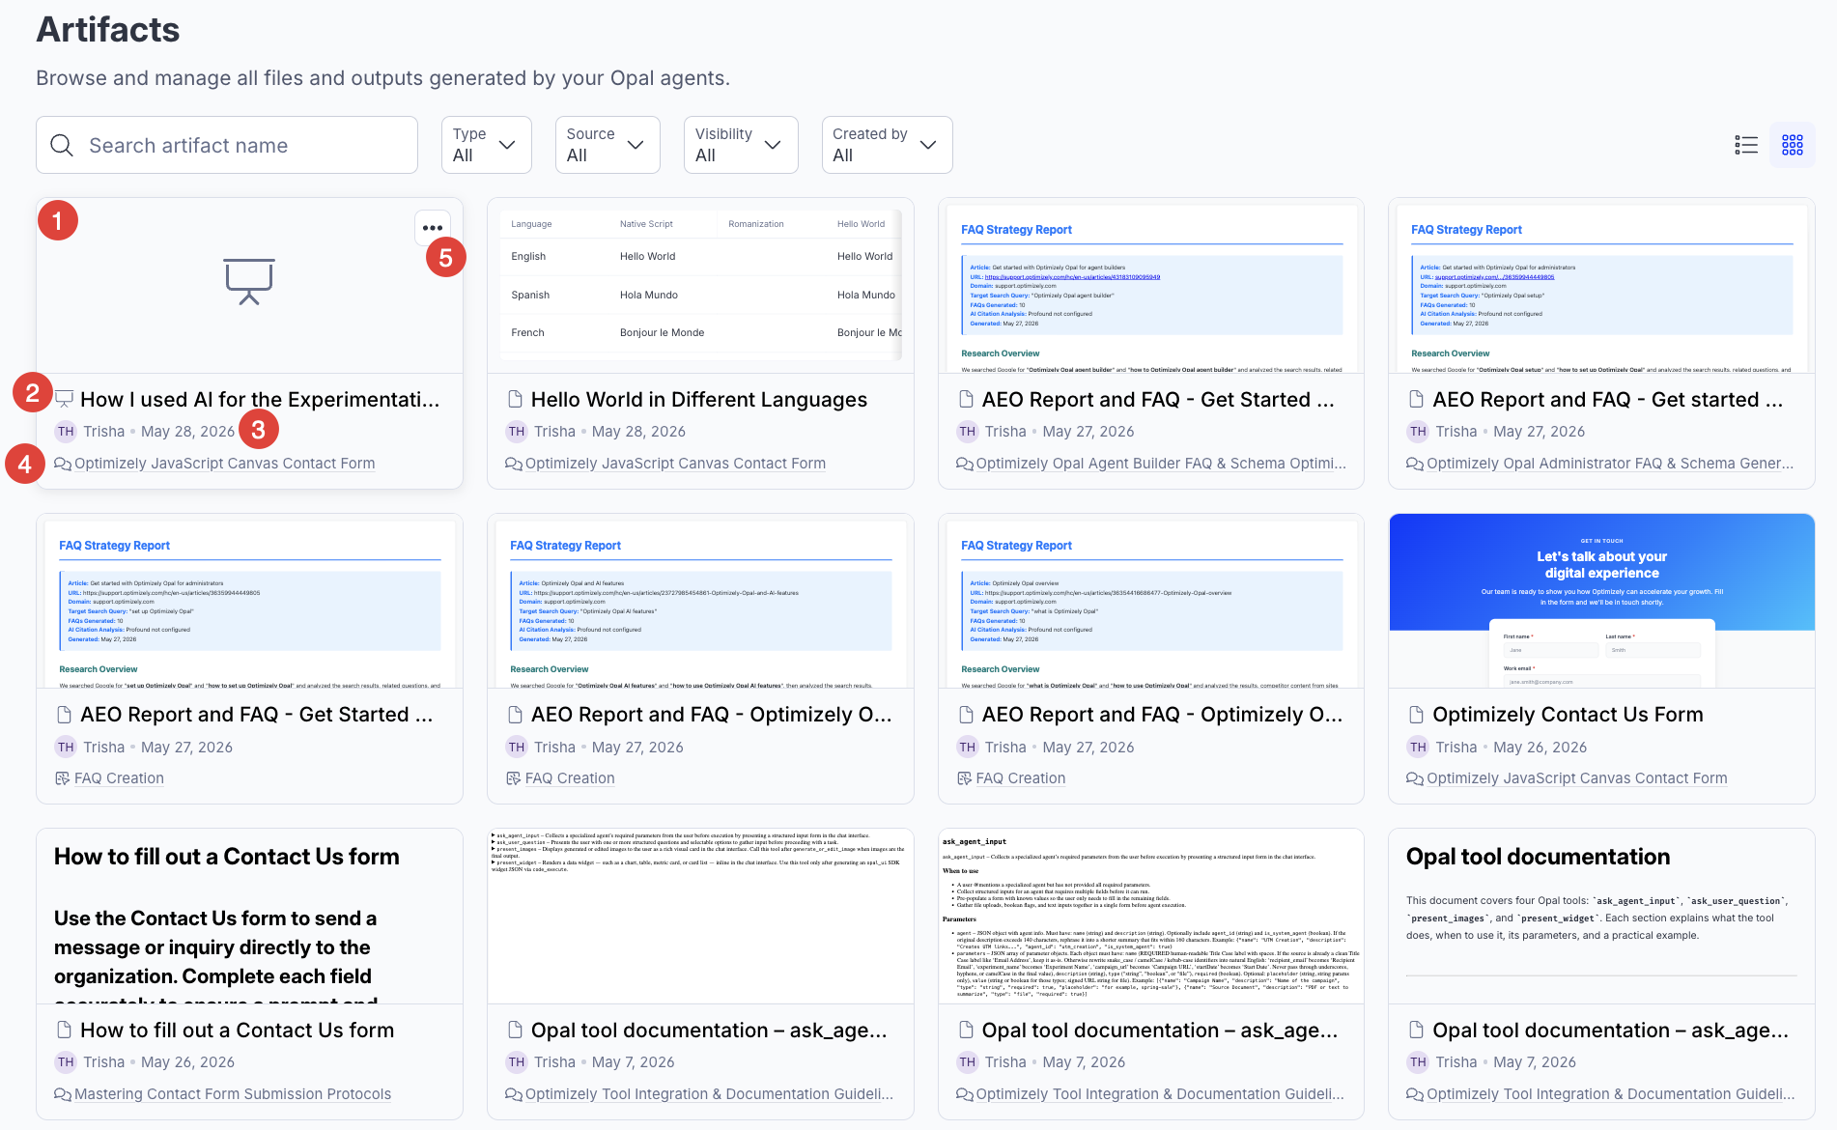Open the 'Opal tool documentation' heading thumbnail
Screen dimensions: 1837x1130
coord(1601,916)
